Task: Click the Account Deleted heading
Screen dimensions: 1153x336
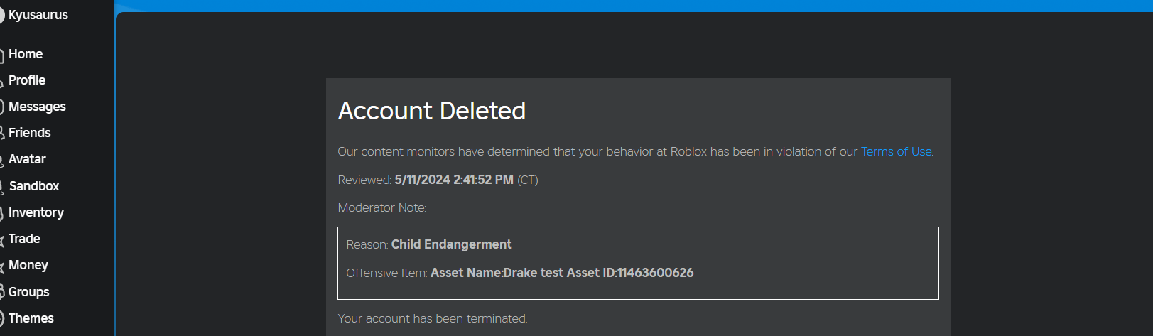Action: [x=432, y=111]
